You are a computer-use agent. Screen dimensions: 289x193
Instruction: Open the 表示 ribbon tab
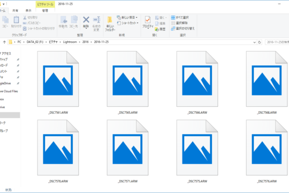[x=28, y=11]
